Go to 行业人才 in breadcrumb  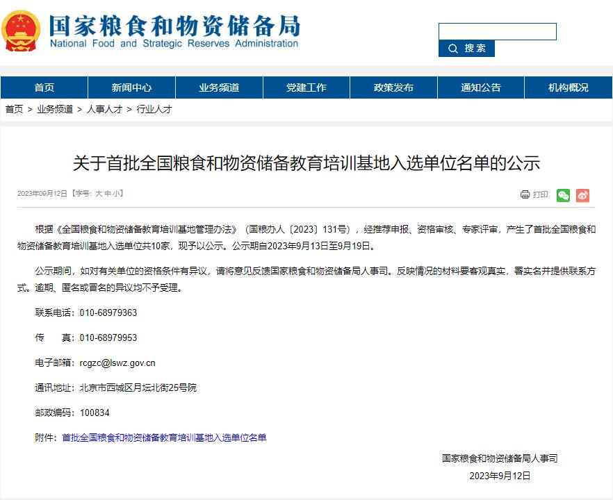(x=154, y=110)
